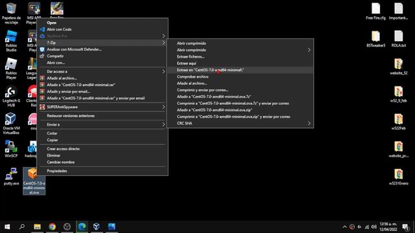415x233 pixels.
Task: Choose Restaurar versiones anteriores
Action: [102, 116]
